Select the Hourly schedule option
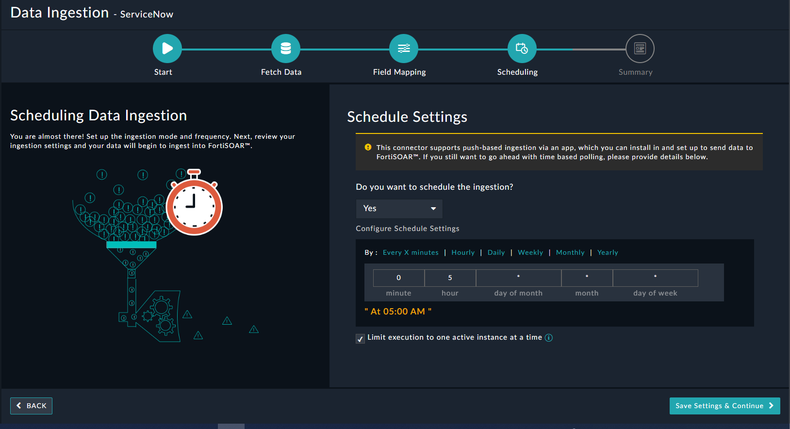Screen dimensions: 790x429 click(463, 252)
